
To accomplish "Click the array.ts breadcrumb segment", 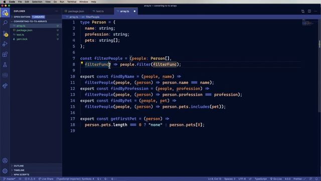I will coord(74,17).
